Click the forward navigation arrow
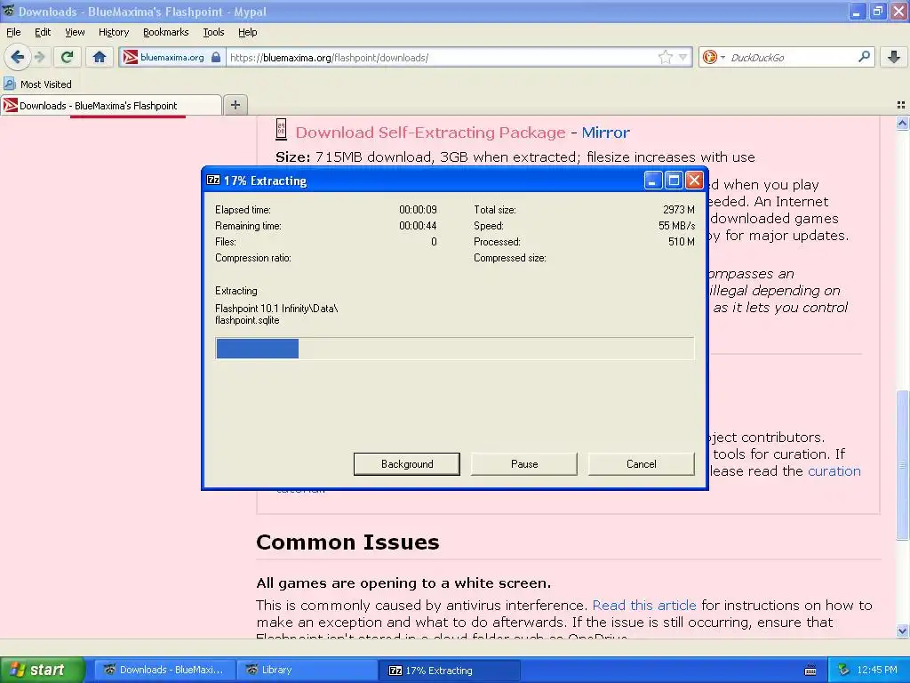Screen dimensions: 910x683 [x=39, y=57]
